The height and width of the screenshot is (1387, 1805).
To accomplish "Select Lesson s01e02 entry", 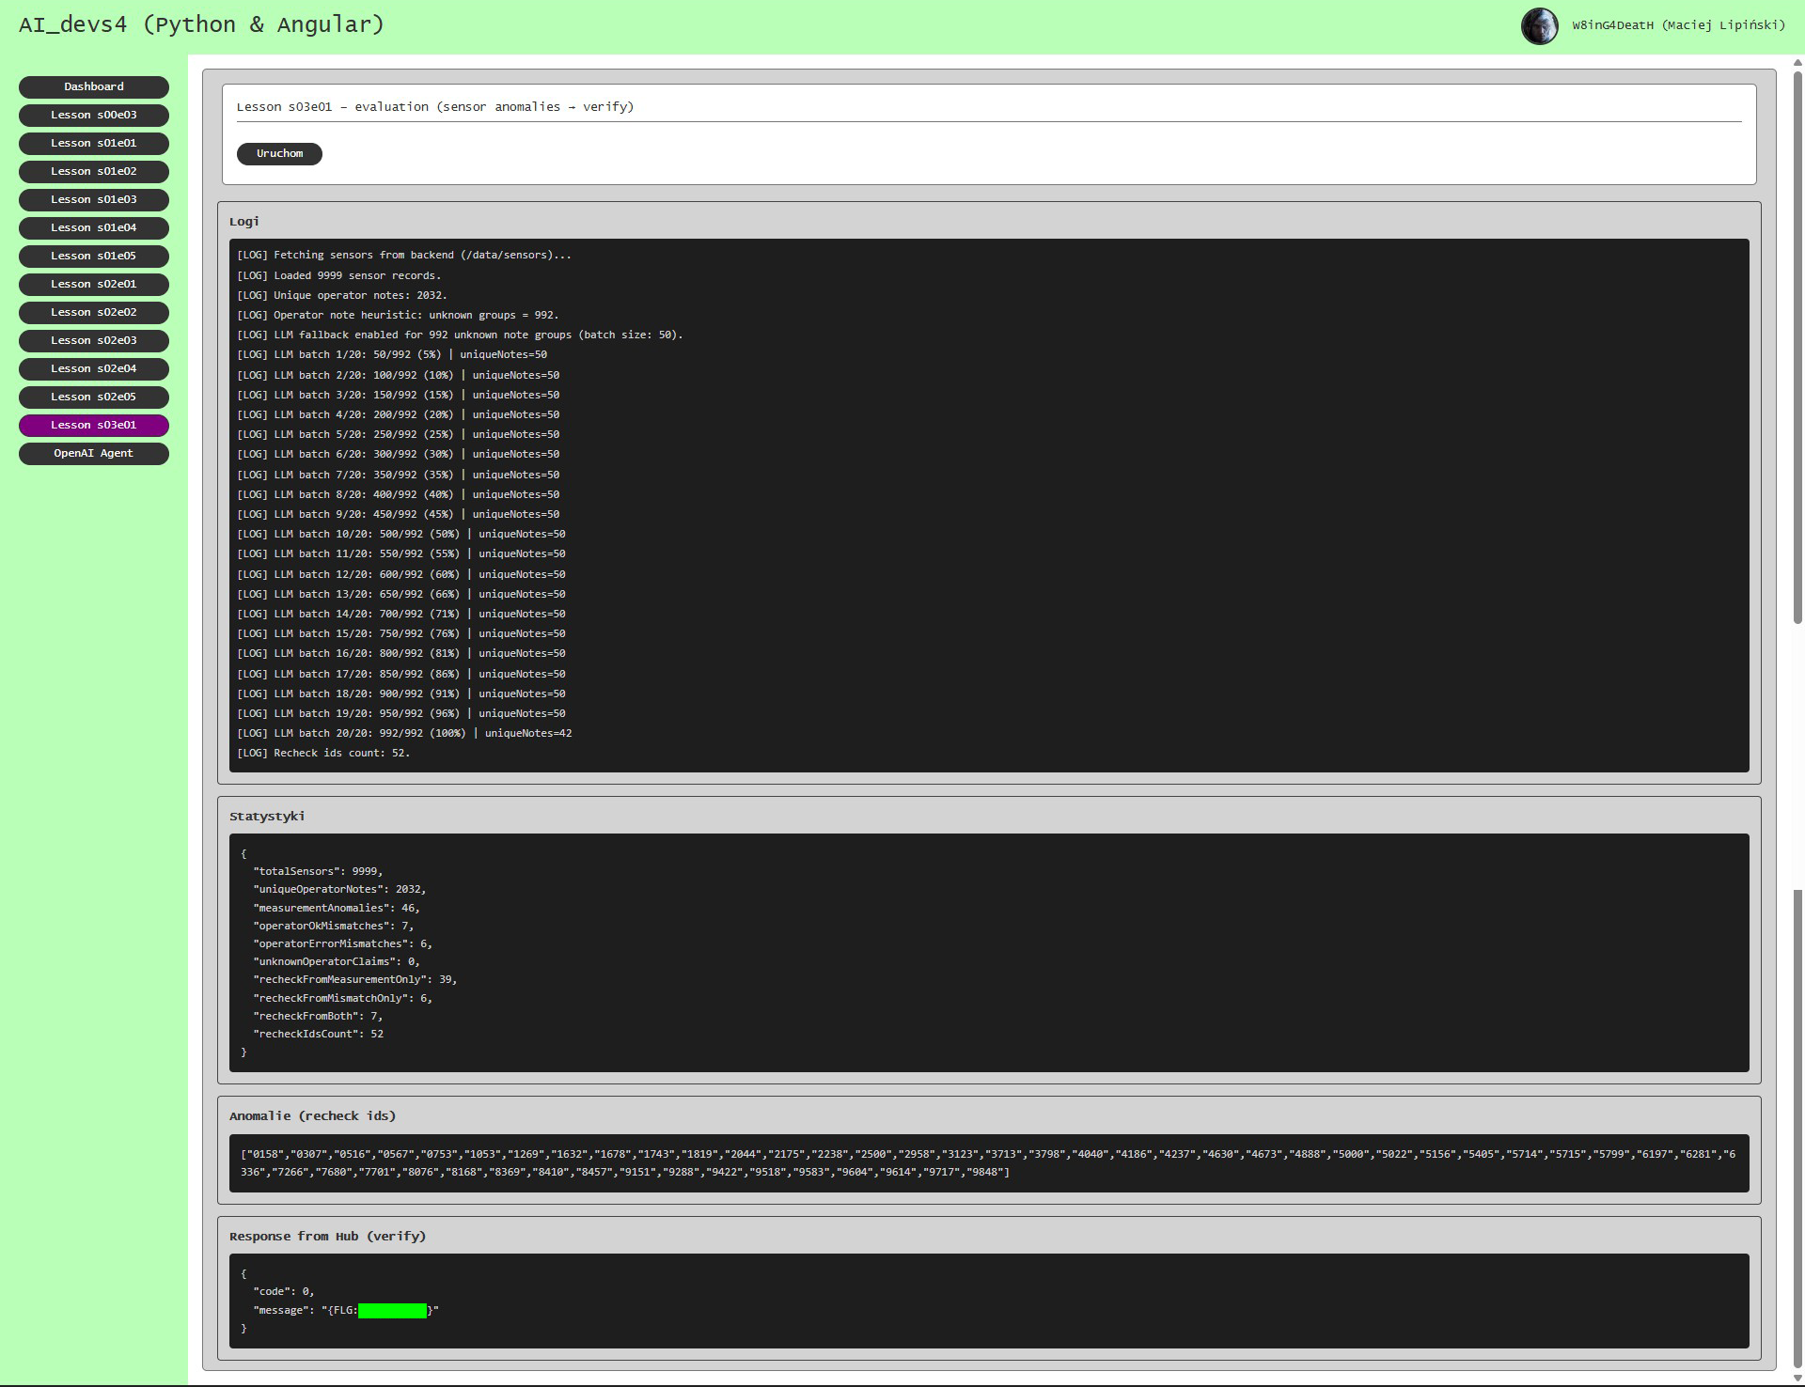I will pyautogui.click(x=94, y=171).
